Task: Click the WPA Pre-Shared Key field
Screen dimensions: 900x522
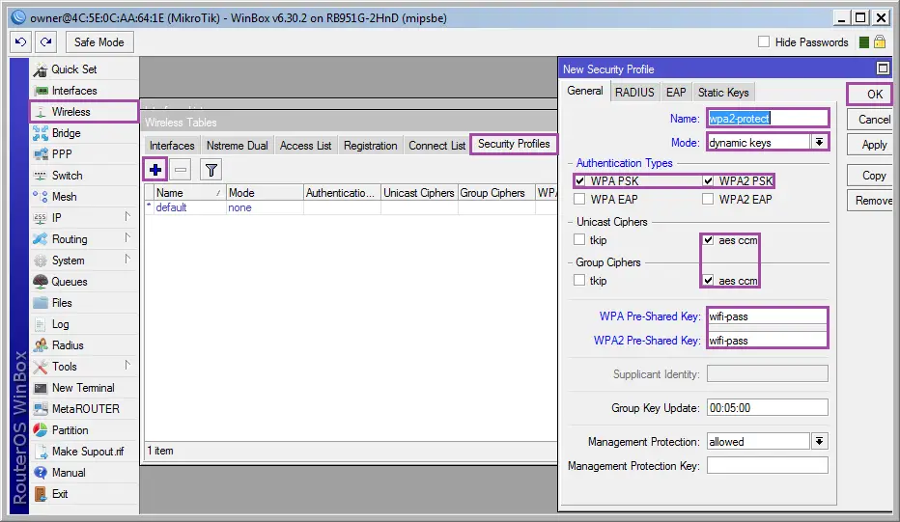Action: click(x=768, y=316)
